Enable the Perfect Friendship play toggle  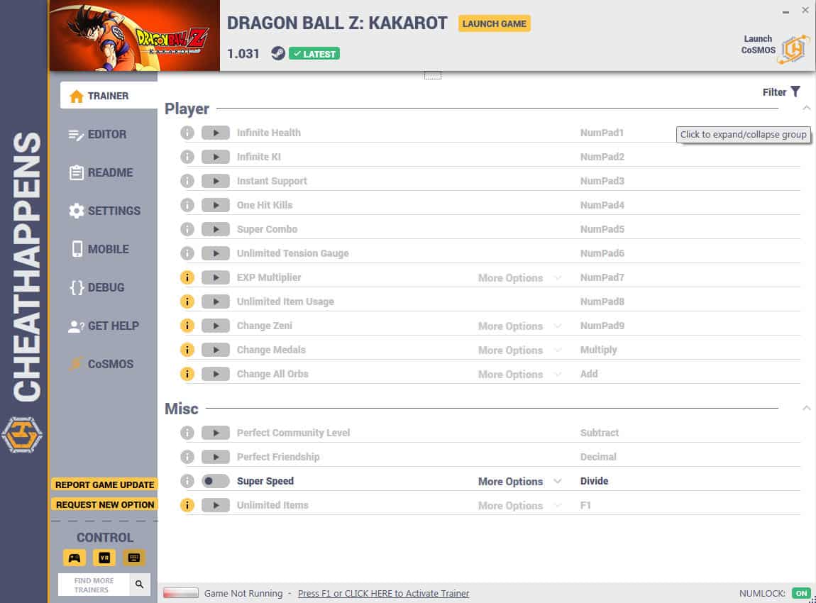216,457
